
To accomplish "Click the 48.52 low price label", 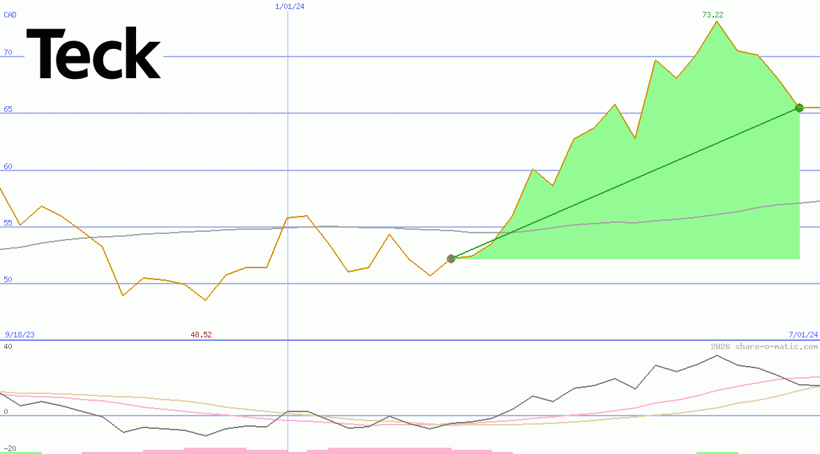I will 201,335.
